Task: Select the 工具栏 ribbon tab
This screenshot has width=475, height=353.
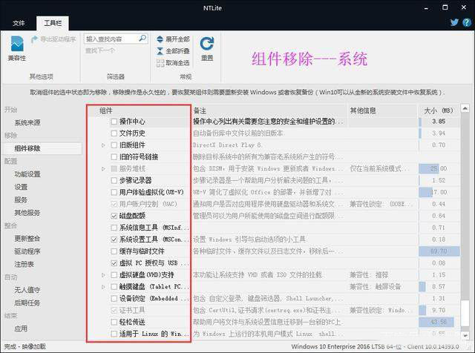Action: [x=53, y=23]
